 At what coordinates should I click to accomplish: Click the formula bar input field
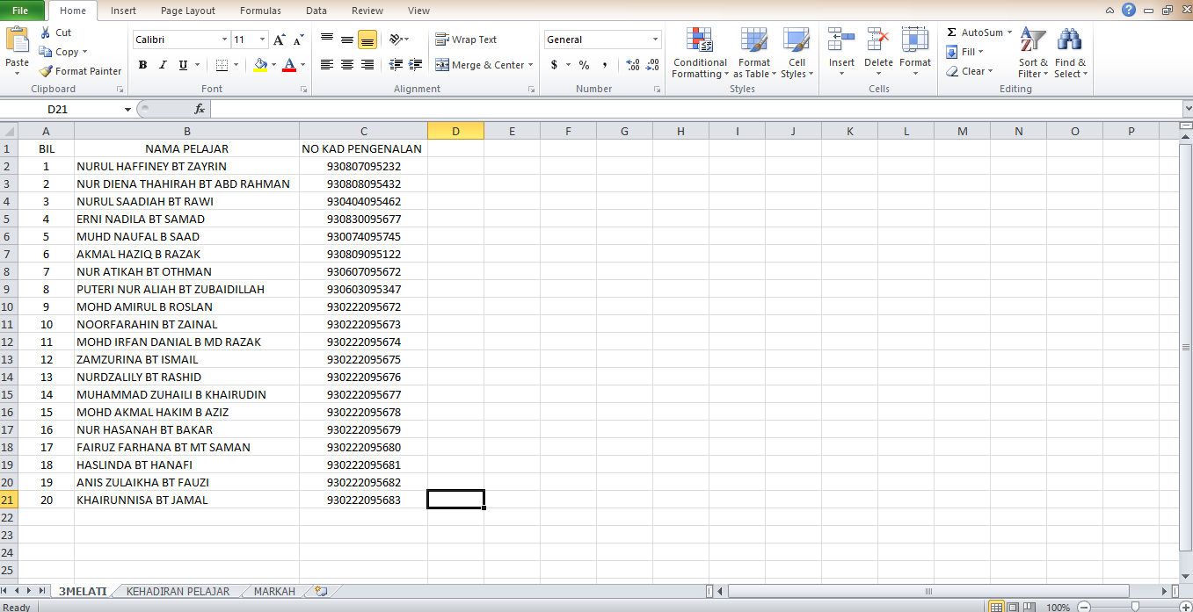click(x=695, y=109)
